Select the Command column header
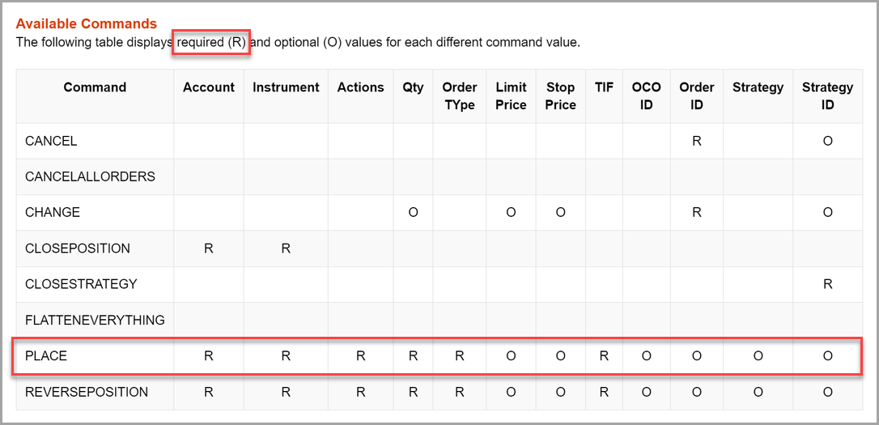This screenshot has width=879, height=425. (x=95, y=87)
